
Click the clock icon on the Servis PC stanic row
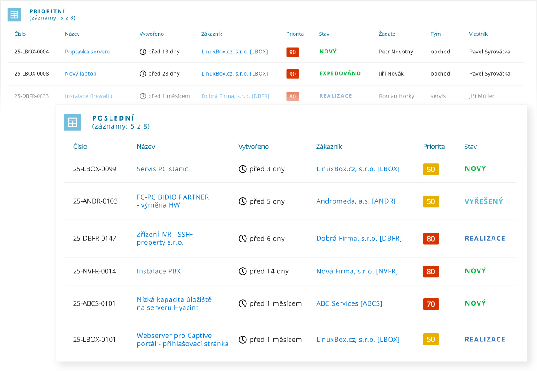(242, 169)
